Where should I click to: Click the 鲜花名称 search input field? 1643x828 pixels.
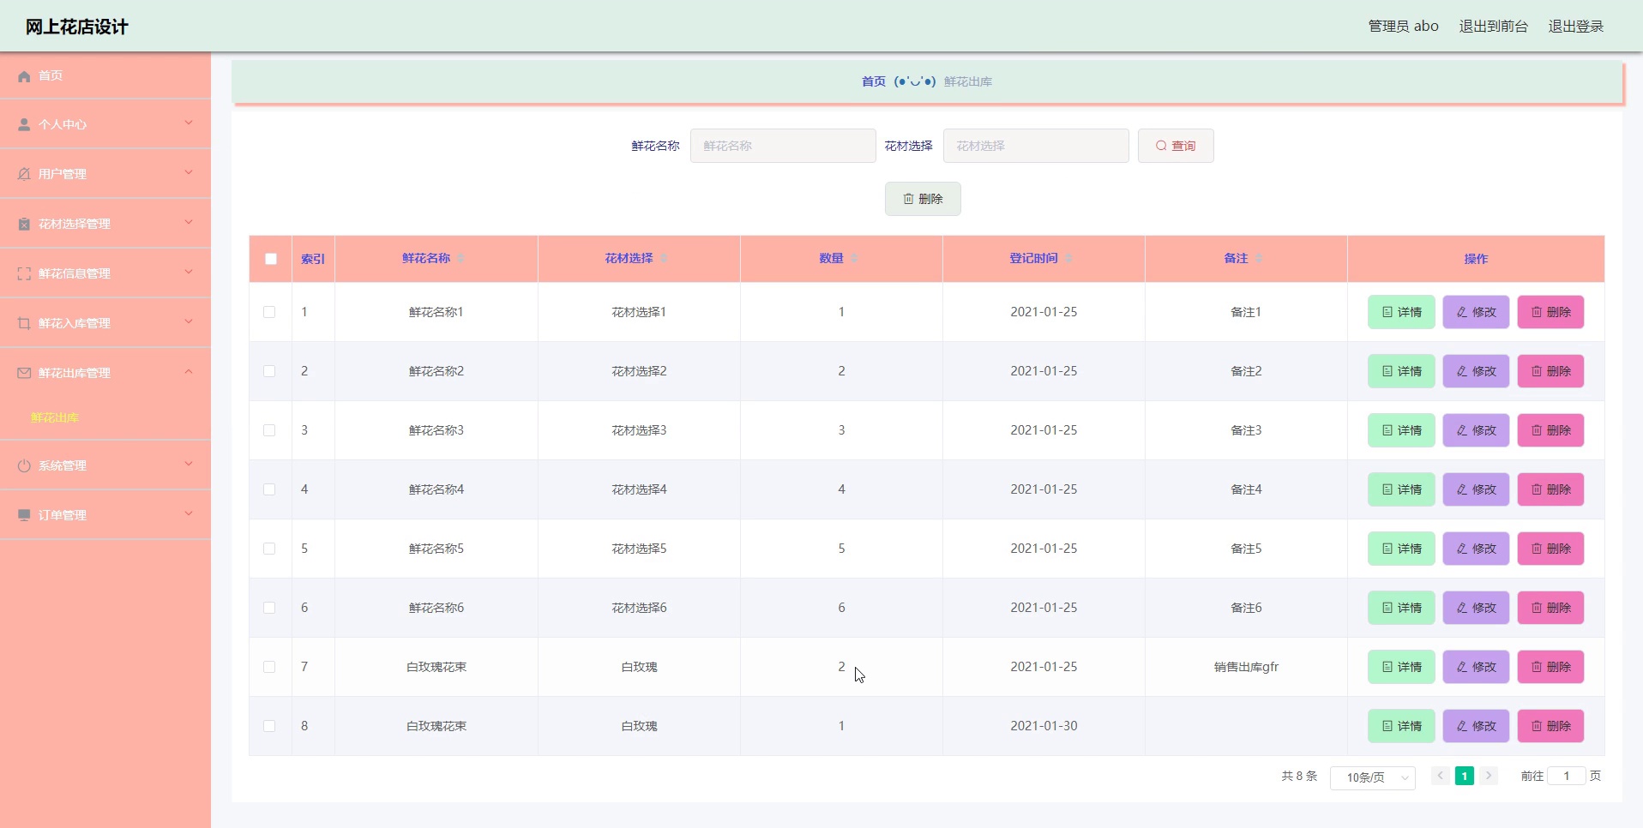783,146
